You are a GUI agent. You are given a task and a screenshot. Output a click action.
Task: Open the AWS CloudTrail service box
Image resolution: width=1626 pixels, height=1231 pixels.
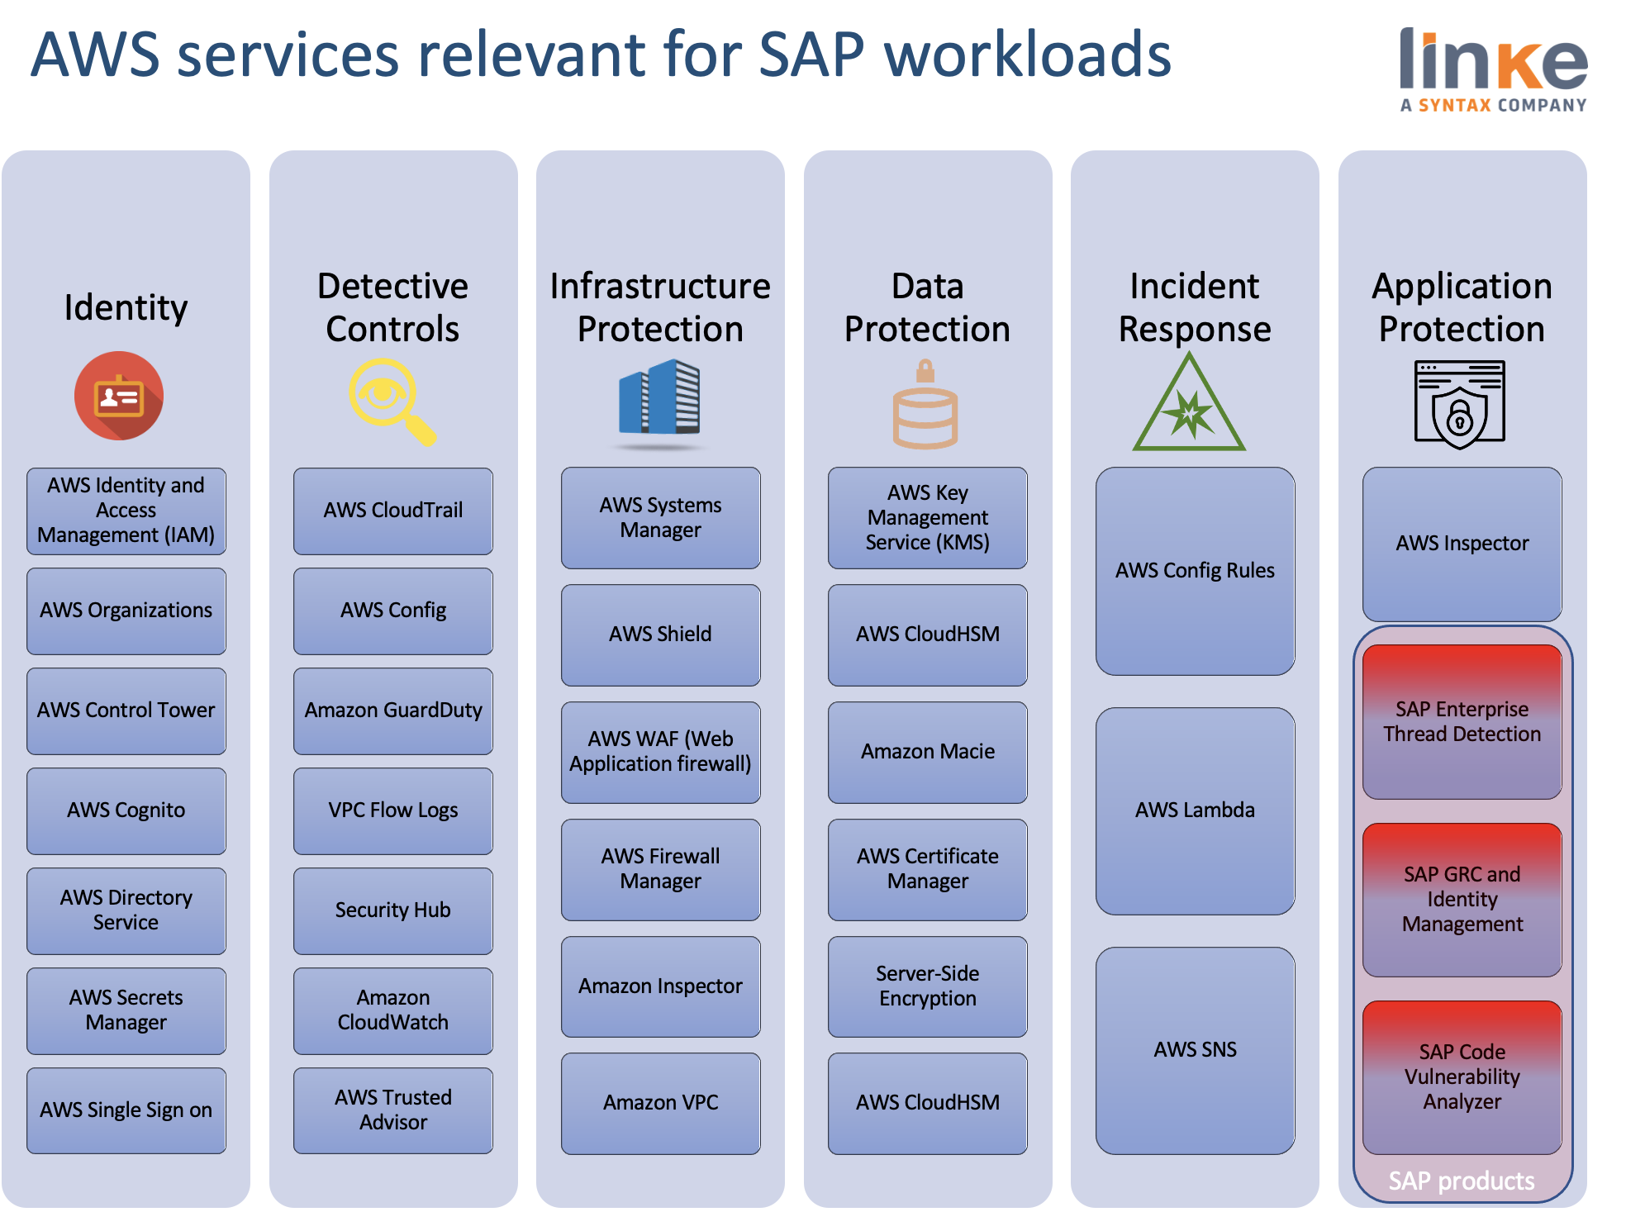click(393, 511)
